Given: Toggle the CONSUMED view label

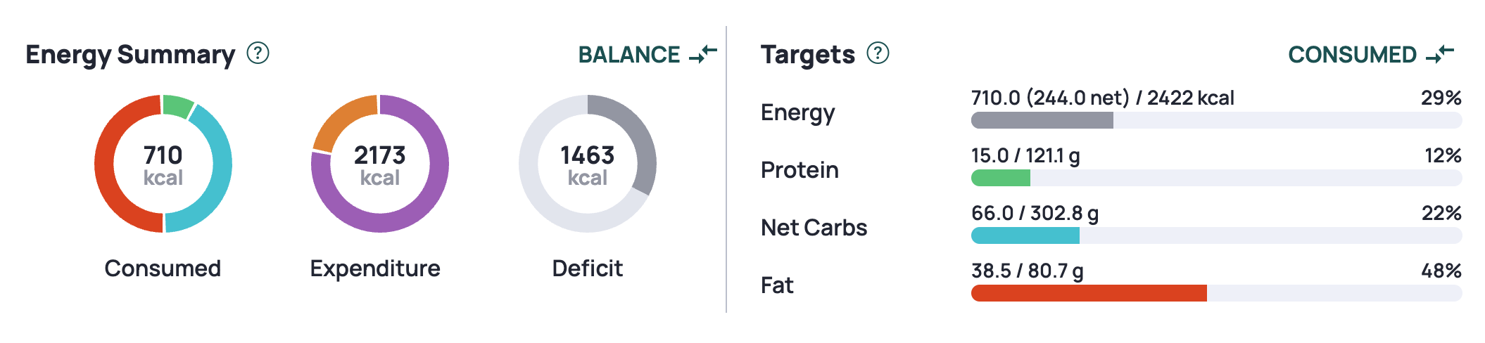Looking at the screenshot, I should point(1352,55).
